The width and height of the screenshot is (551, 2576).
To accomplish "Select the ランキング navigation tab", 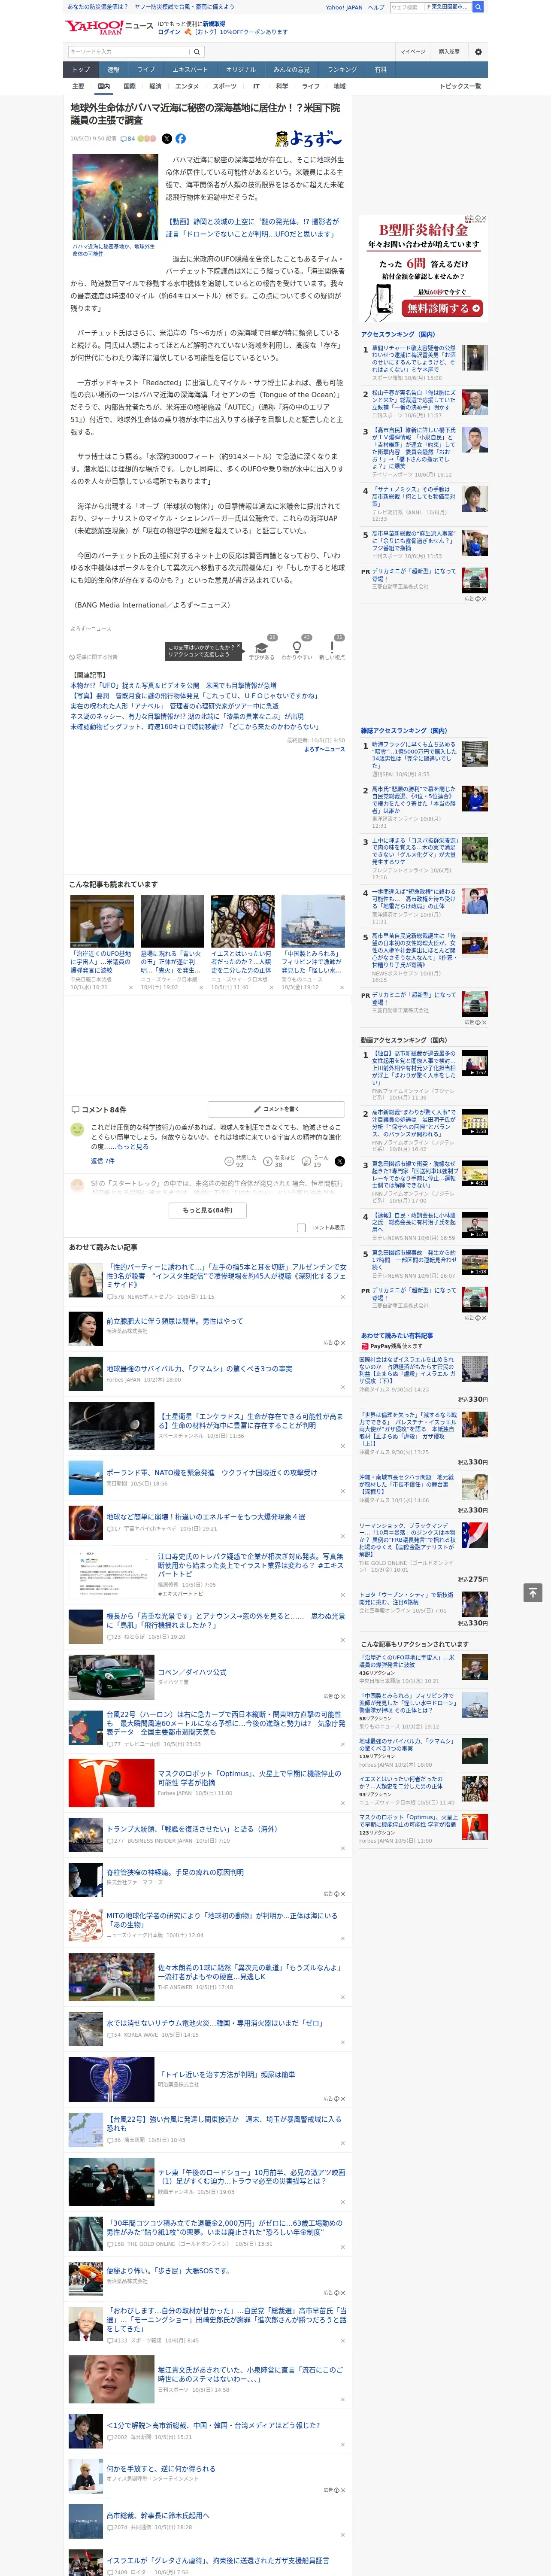I will coord(342,70).
